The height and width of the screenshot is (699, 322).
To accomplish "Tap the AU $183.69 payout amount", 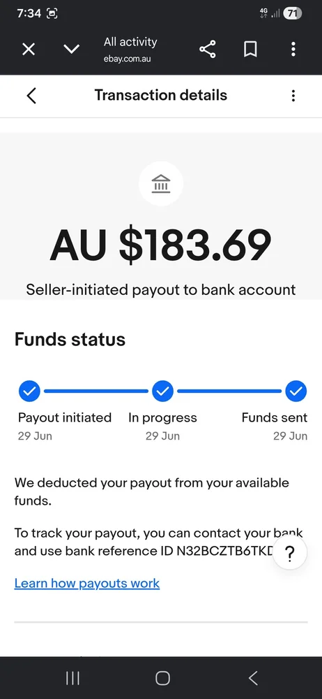I will (160, 246).
